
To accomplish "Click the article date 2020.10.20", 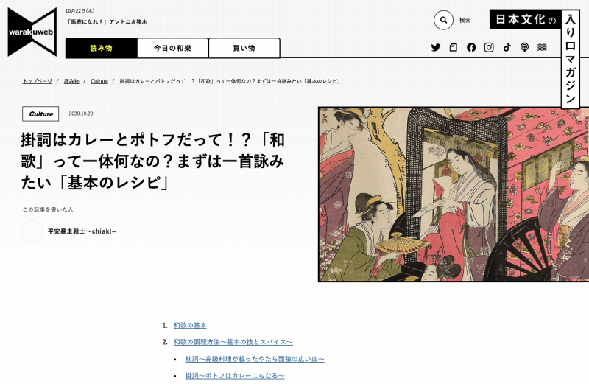I will click(81, 114).
